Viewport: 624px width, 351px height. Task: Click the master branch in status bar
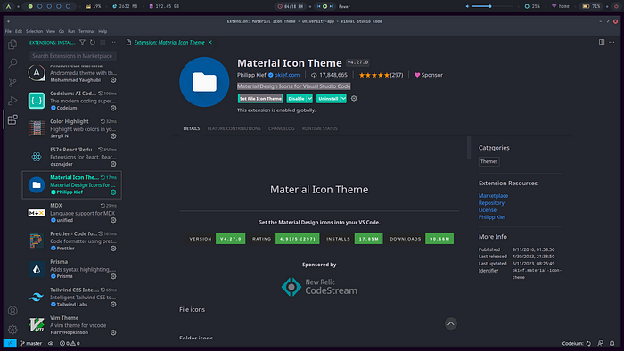point(30,343)
